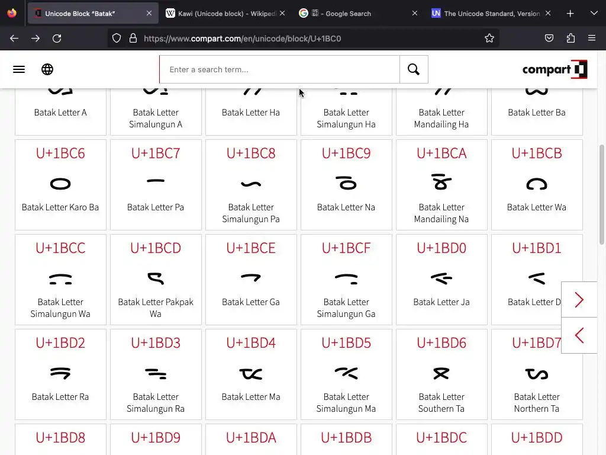Click the page vertical scrollbar thumb
The width and height of the screenshot is (606, 455).
click(x=601, y=194)
